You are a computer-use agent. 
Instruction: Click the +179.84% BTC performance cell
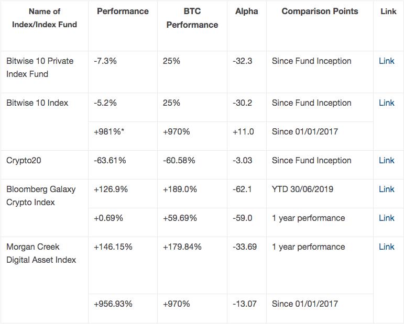coord(182,247)
